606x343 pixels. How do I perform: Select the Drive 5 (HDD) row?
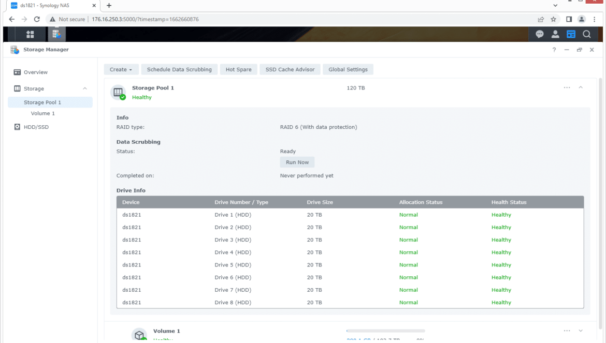pyautogui.click(x=350, y=265)
